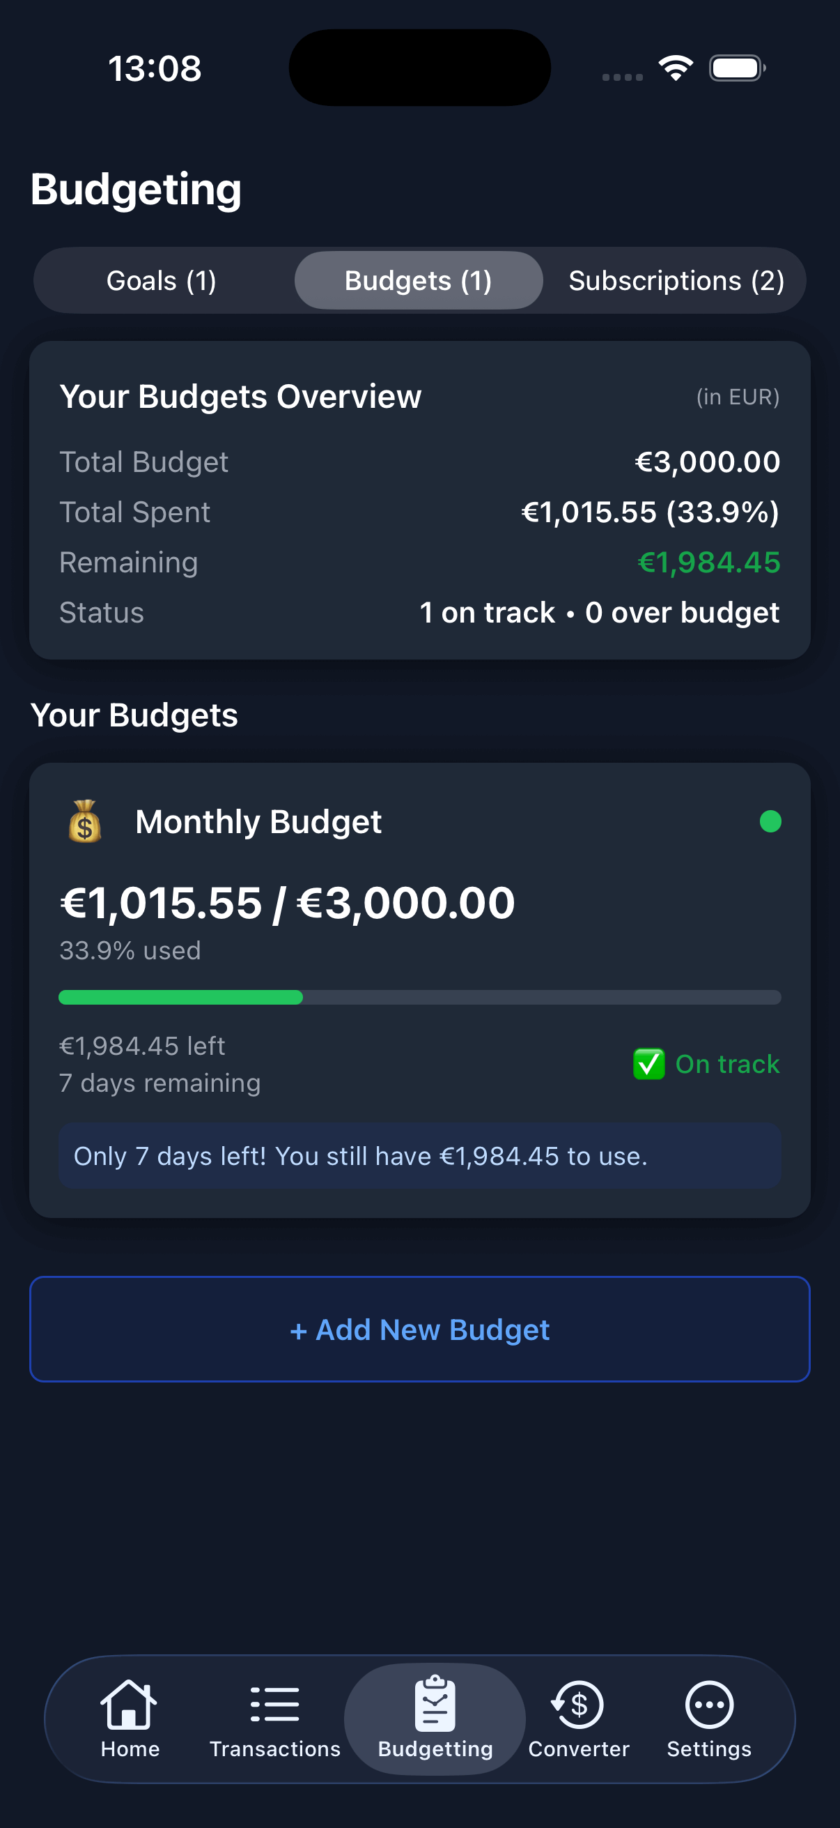Tap the Budgetting clipboard icon
This screenshot has width=840, height=1828.
(x=435, y=1705)
